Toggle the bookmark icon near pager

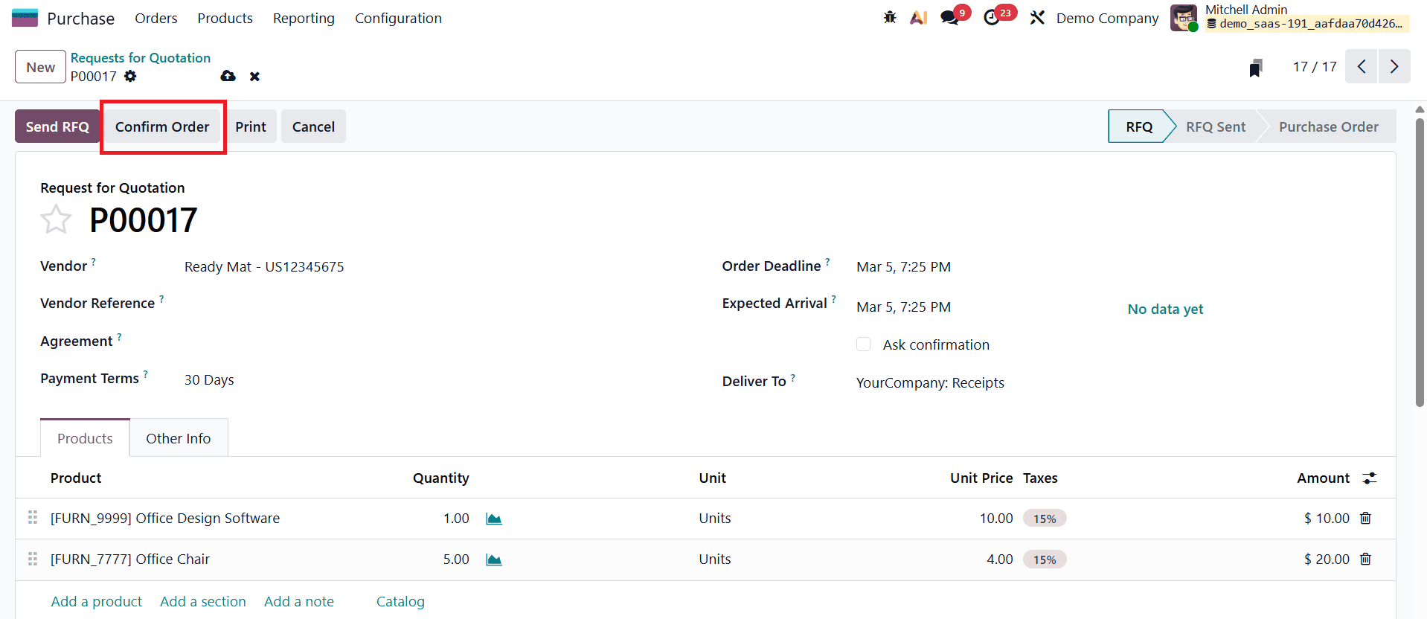coord(1256,68)
